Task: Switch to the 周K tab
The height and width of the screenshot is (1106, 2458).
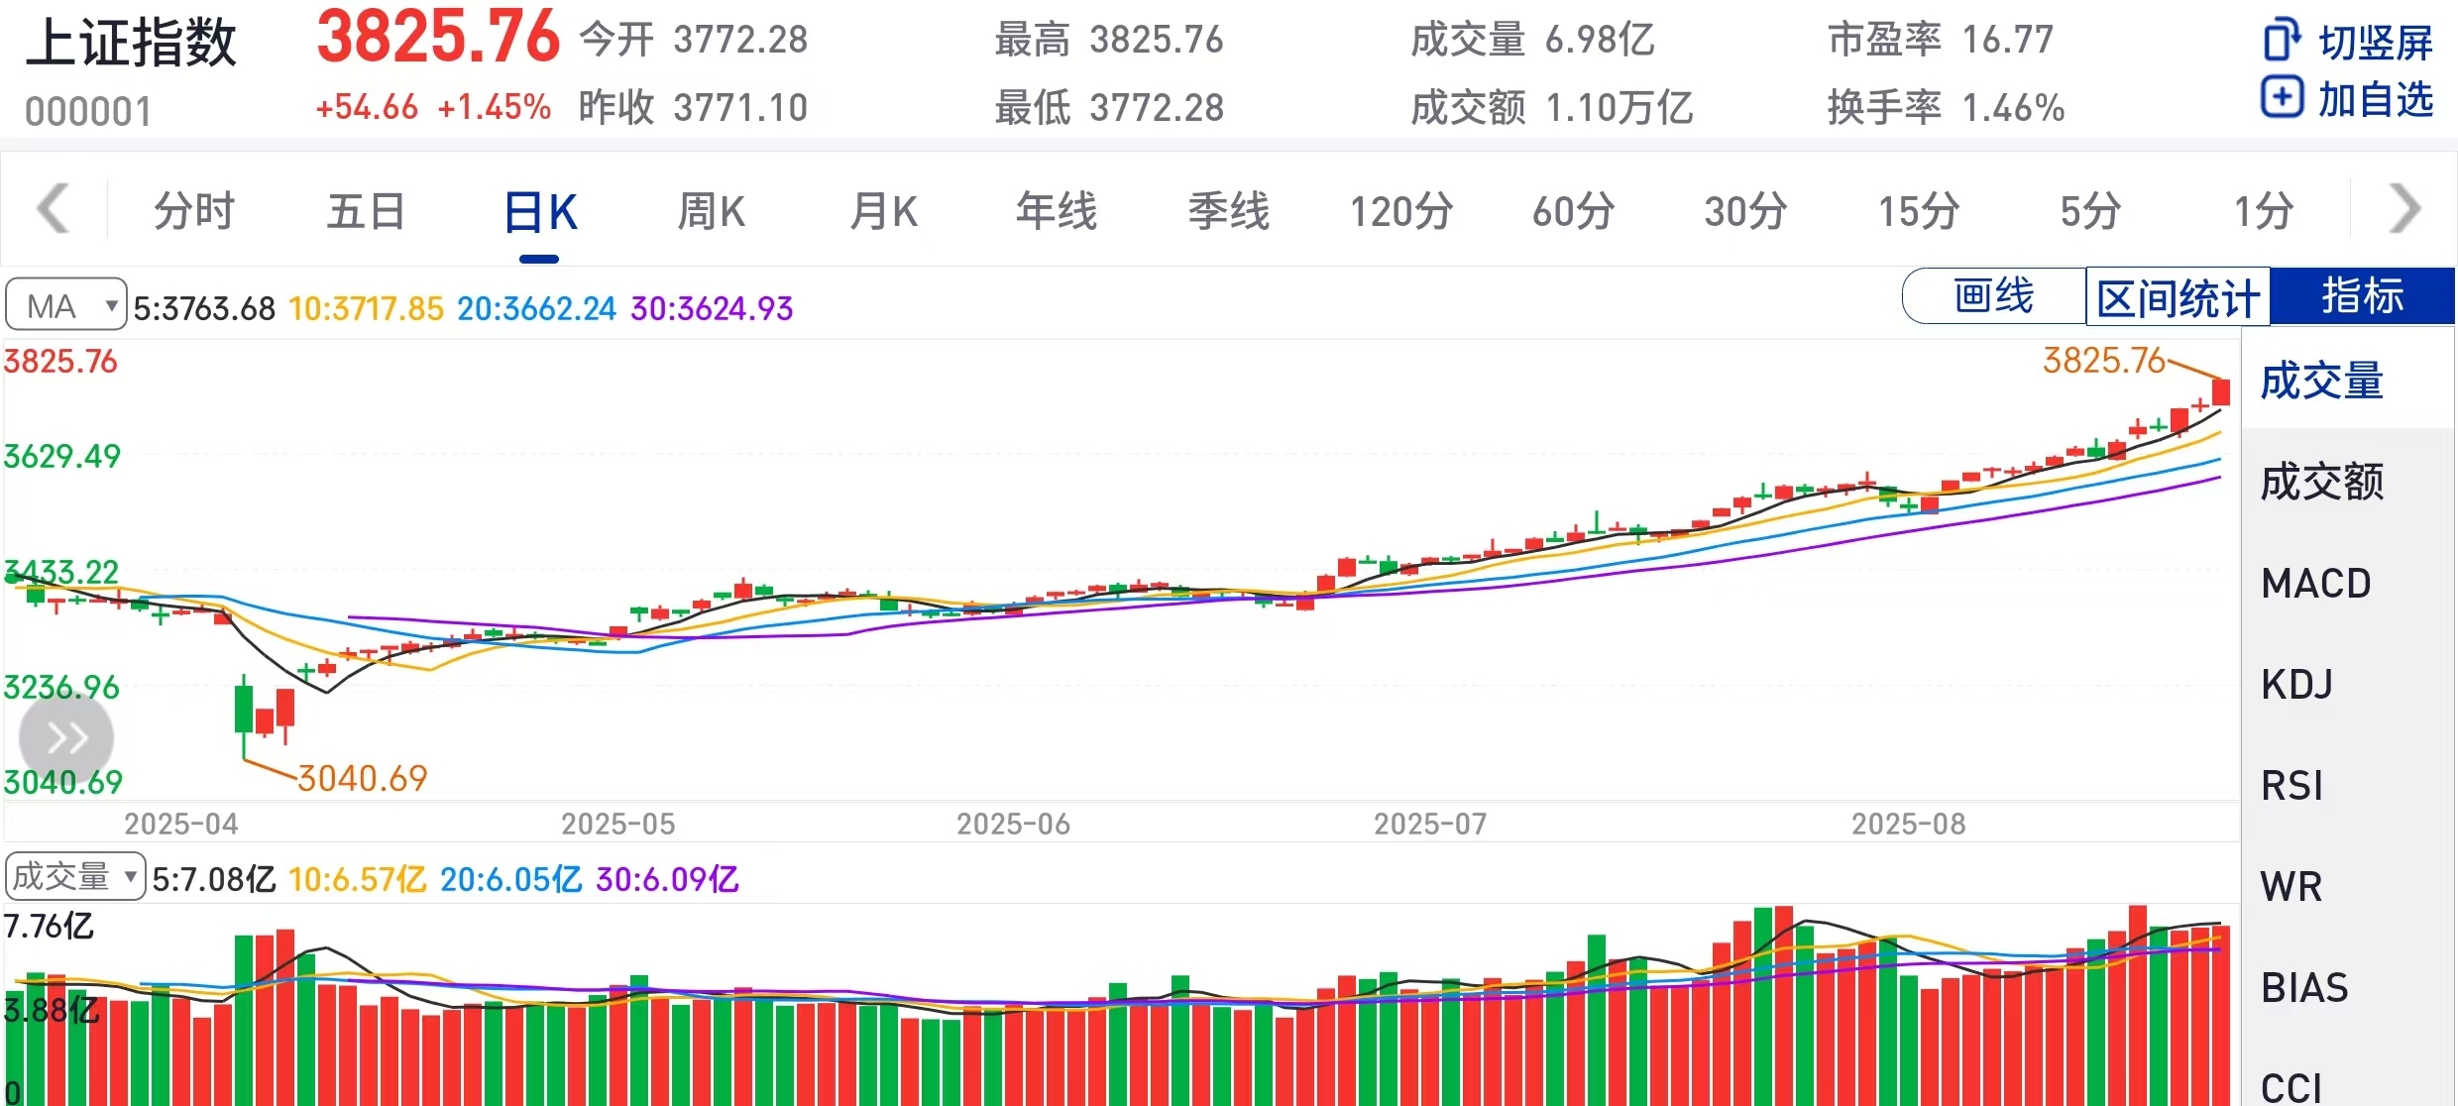Action: pyautogui.click(x=711, y=211)
